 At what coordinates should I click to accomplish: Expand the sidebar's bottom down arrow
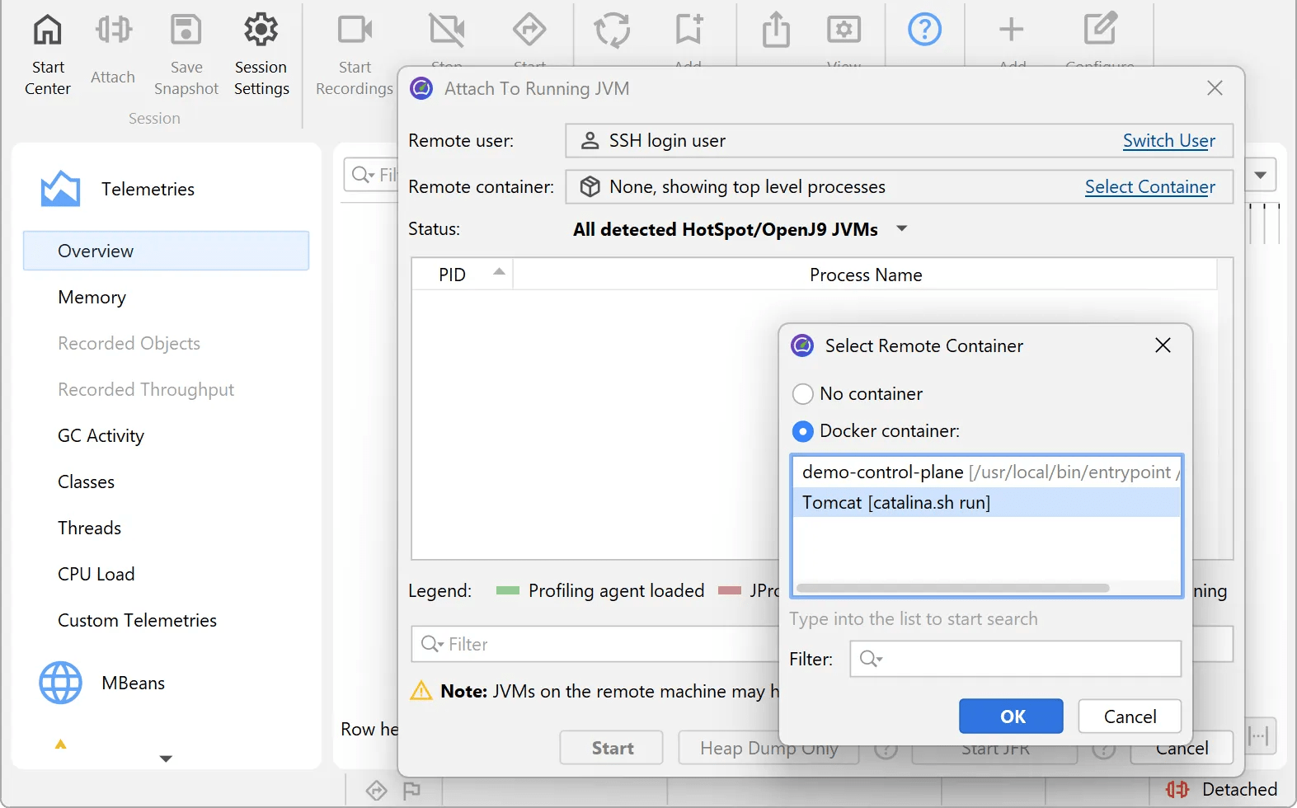(166, 759)
